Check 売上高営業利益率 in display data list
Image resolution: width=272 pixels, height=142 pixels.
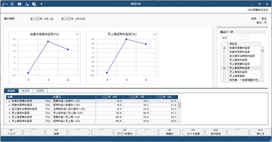click(224, 64)
